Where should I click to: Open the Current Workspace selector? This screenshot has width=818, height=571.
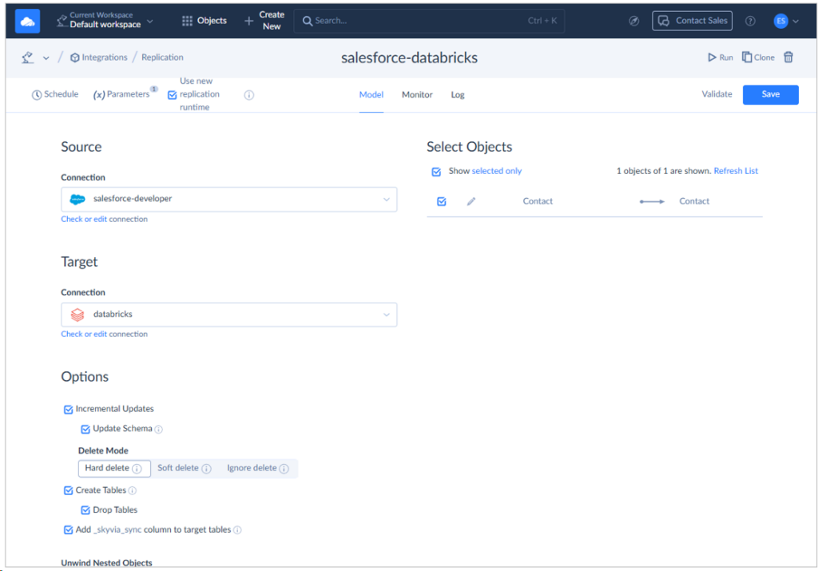coord(105,20)
